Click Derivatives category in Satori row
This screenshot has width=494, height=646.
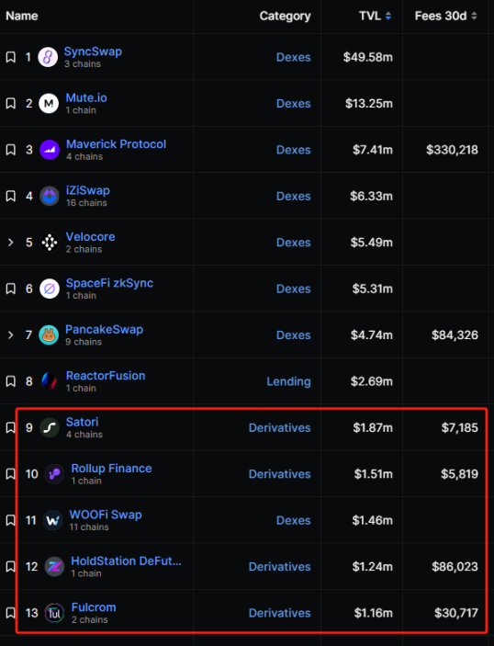pyautogui.click(x=279, y=427)
